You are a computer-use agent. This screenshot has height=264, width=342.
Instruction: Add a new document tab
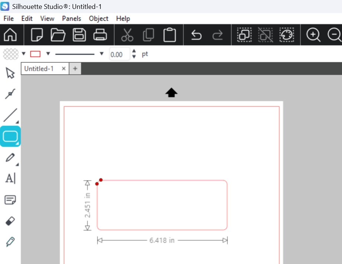75,68
